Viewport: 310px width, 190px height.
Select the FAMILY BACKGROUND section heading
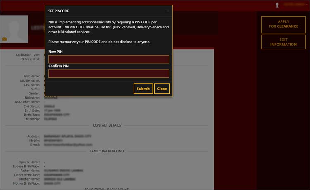point(107,151)
